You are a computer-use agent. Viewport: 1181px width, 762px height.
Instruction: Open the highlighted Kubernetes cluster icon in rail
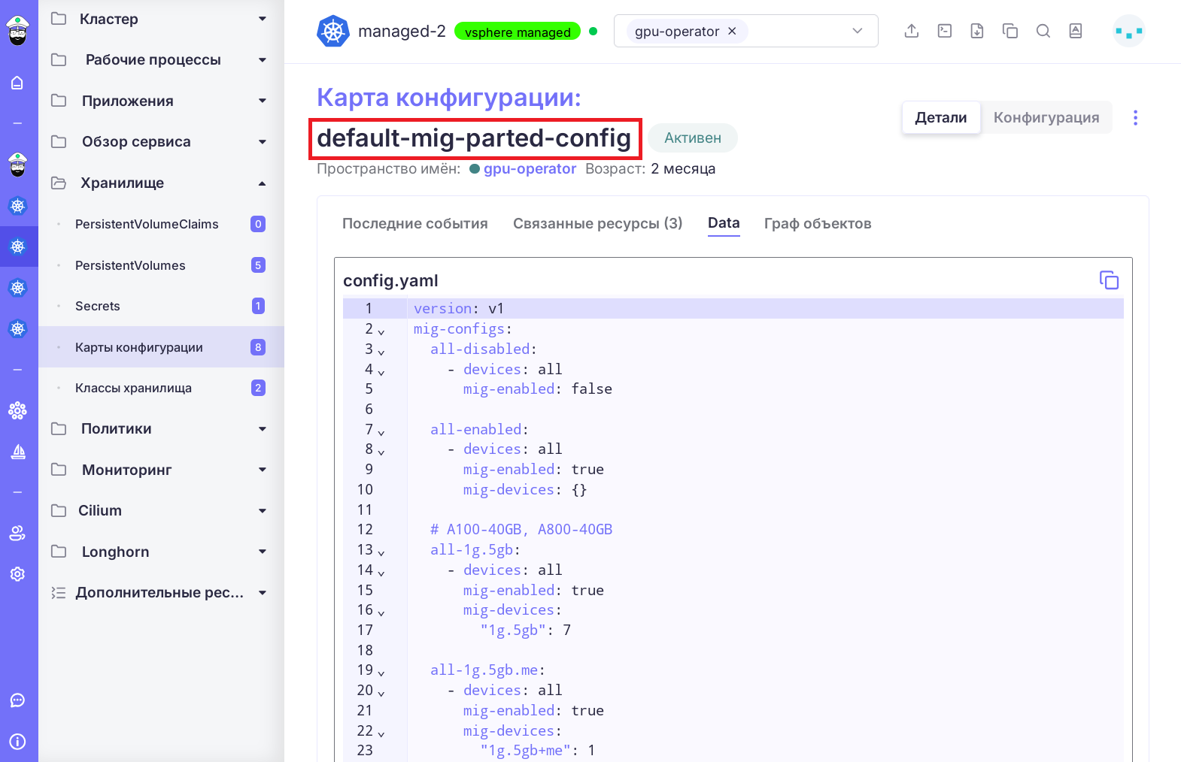tap(18, 246)
